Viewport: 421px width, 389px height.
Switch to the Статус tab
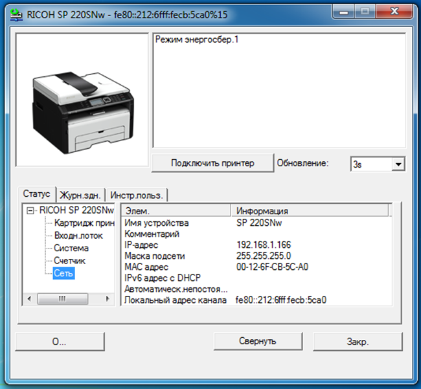pyautogui.click(x=37, y=194)
